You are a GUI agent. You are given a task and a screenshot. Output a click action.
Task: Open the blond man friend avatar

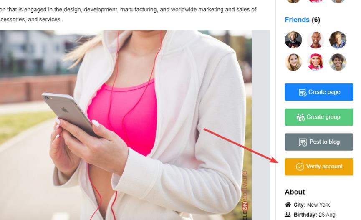point(338,40)
